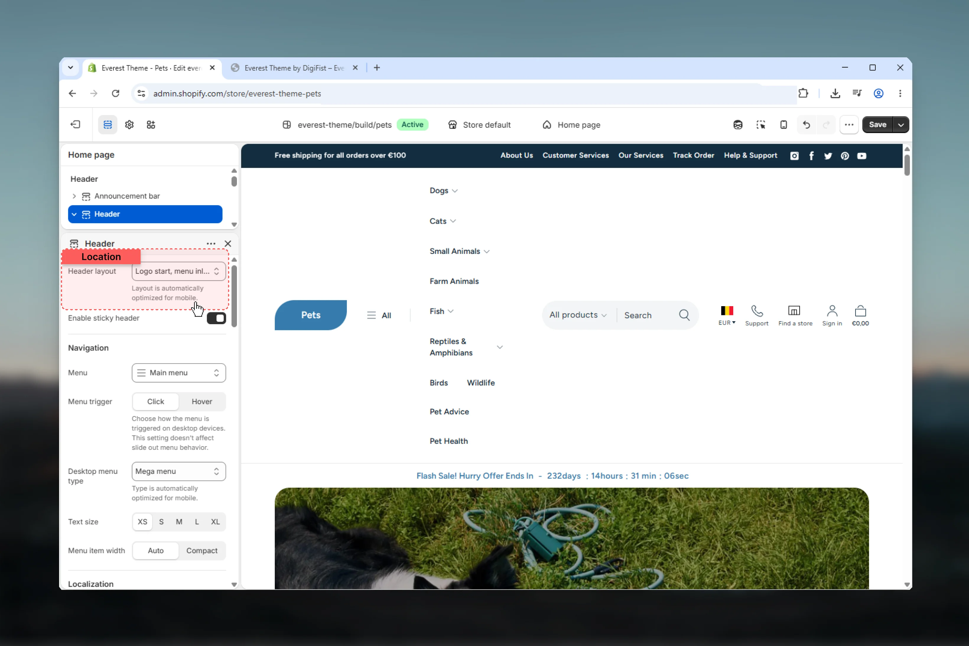
Task: Activate the inspector selection icon
Action: (x=761, y=124)
